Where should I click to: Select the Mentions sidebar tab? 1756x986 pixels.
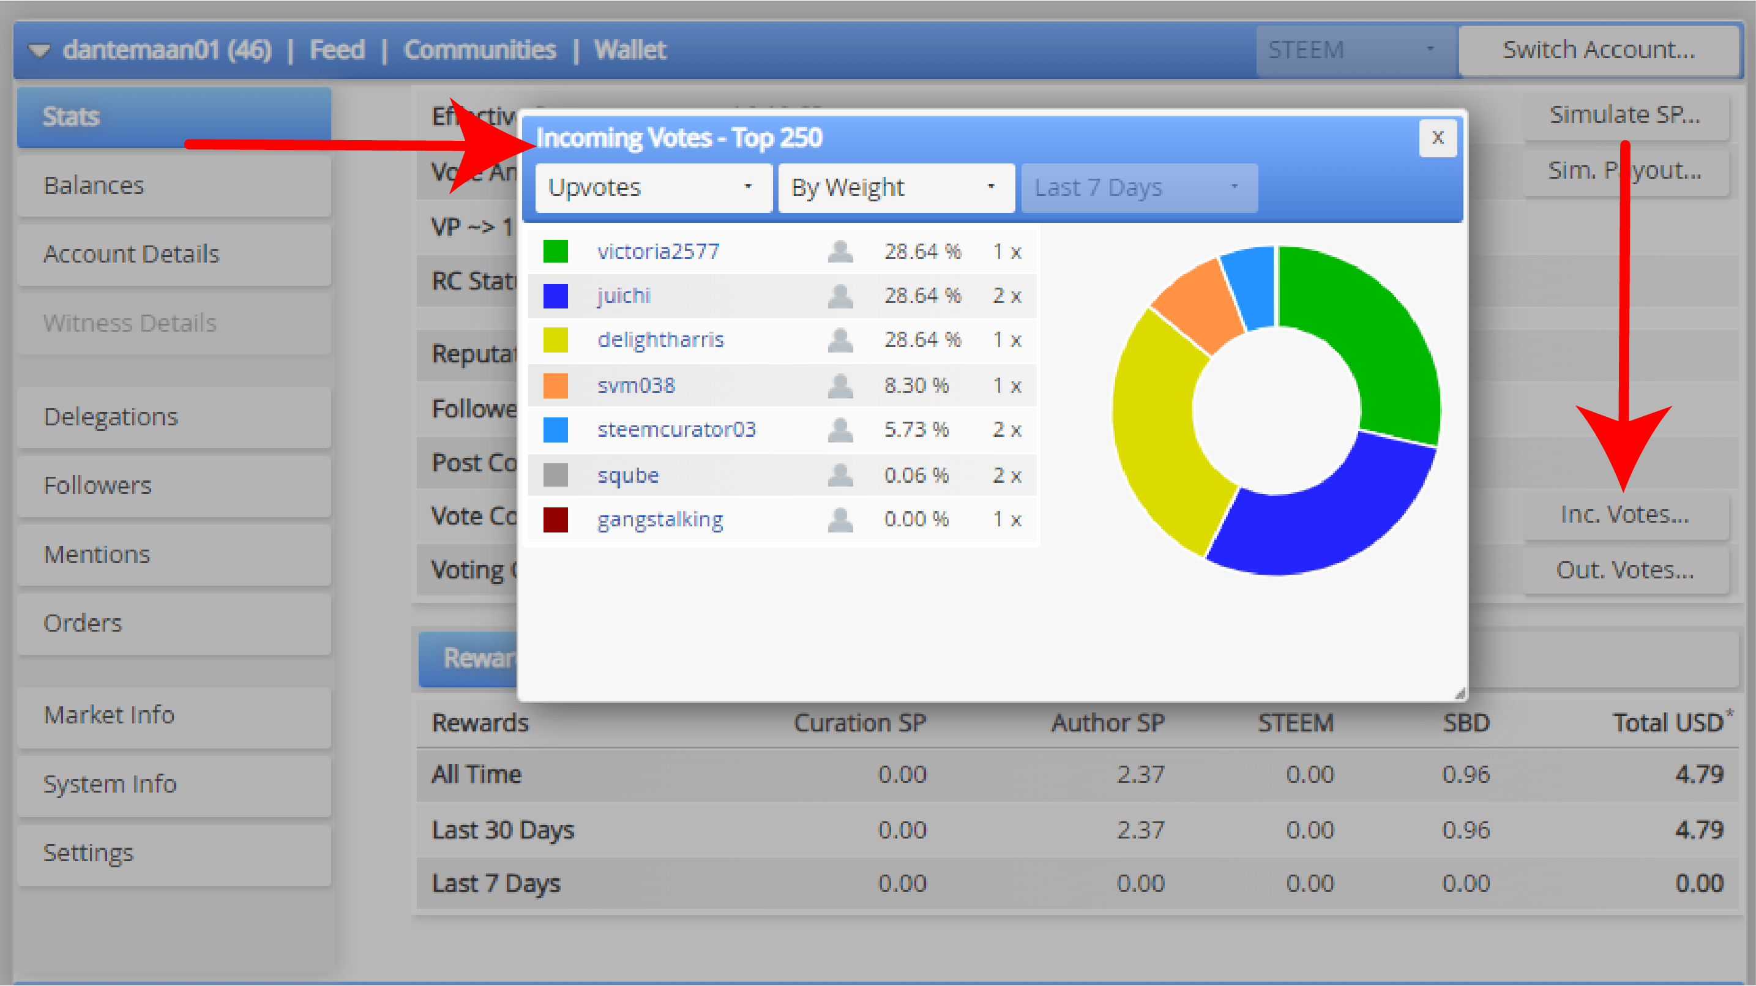[x=174, y=555]
